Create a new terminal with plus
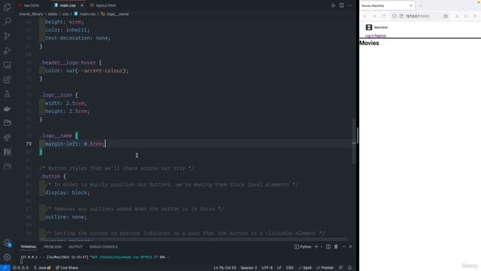 click(316, 247)
